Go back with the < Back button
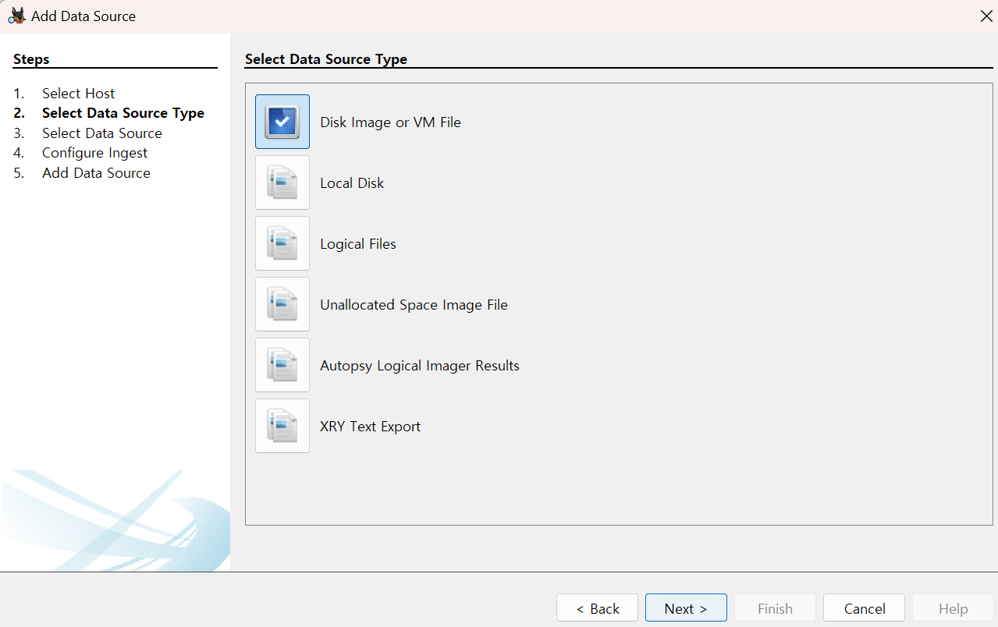The width and height of the screenshot is (998, 627). 597,608
